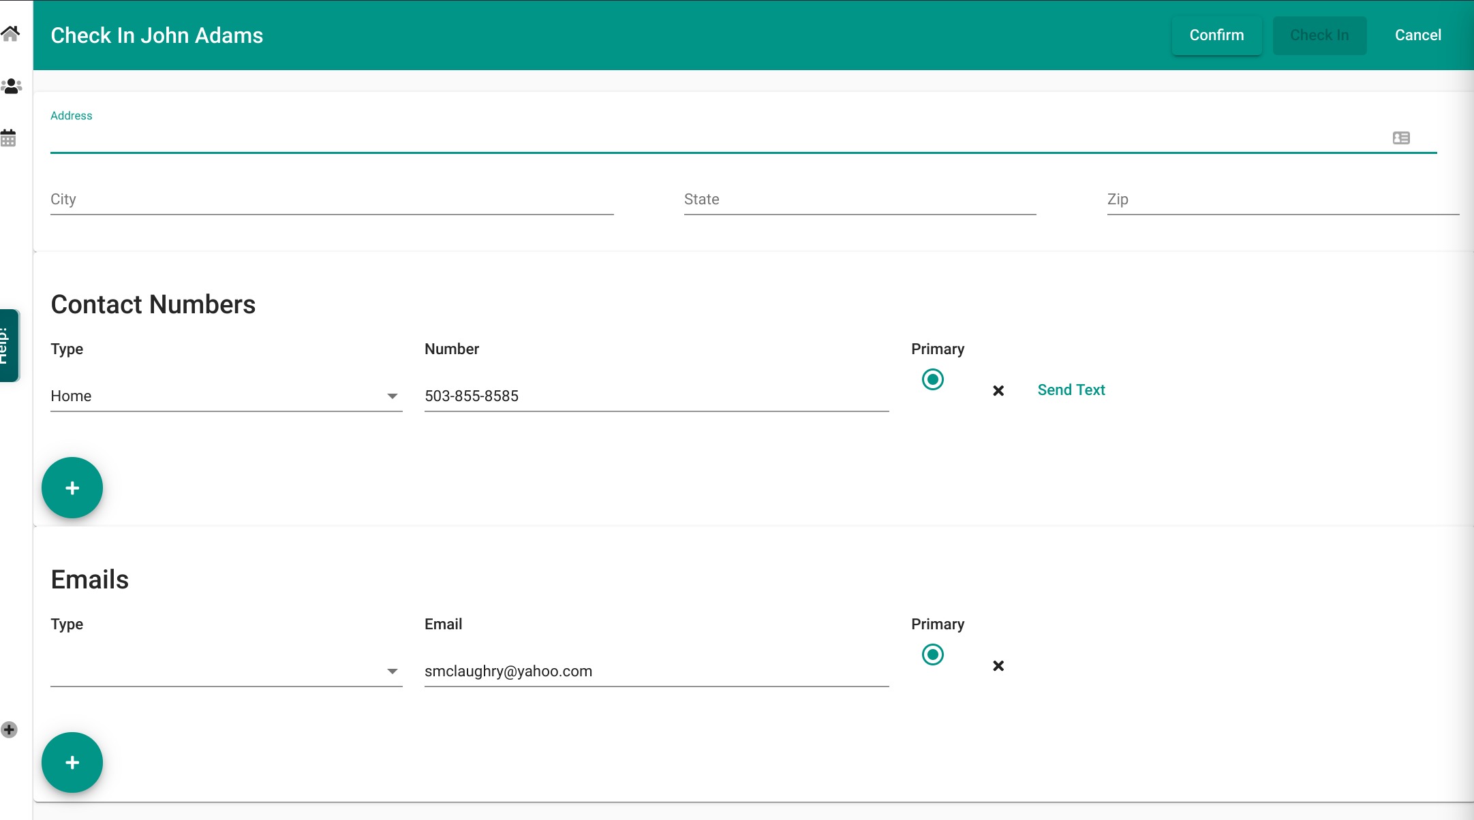Expand the Home phone type dropdown
1474x820 pixels.
(x=226, y=396)
